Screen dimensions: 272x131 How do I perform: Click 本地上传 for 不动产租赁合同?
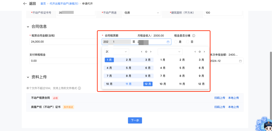pos(233,98)
